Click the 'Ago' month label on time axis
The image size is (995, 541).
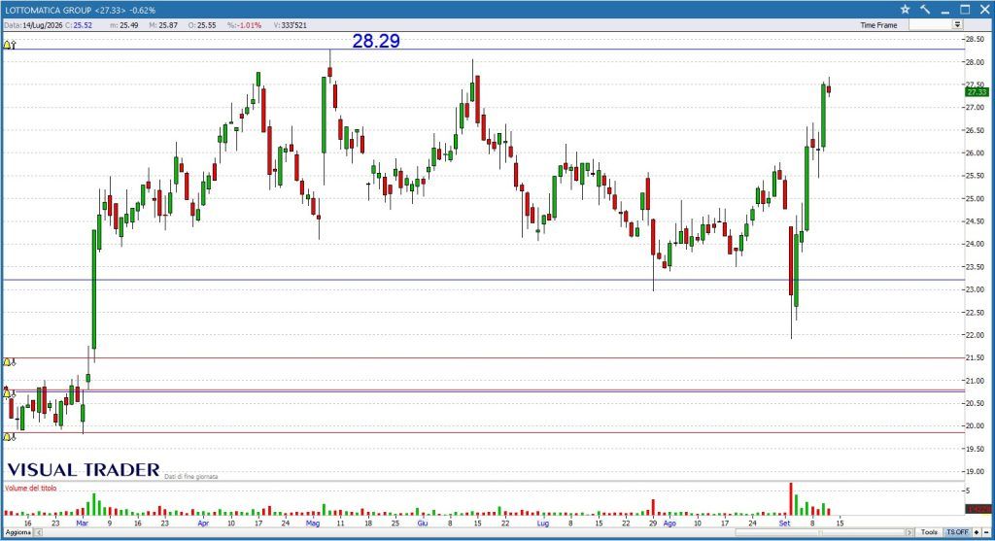pyautogui.click(x=669, y=524)
